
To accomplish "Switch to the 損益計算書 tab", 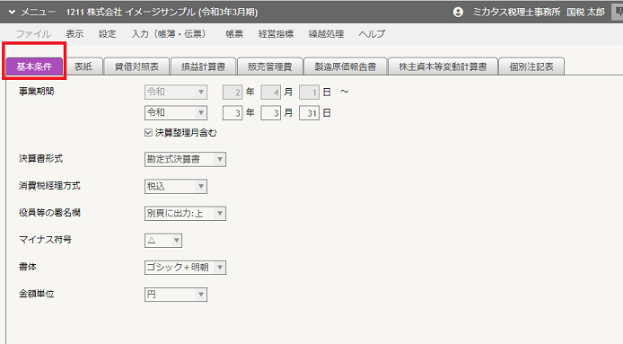I will click(x=204, y=66).
